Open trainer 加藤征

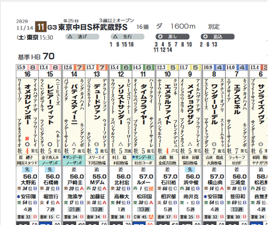(x=97, y=197)
